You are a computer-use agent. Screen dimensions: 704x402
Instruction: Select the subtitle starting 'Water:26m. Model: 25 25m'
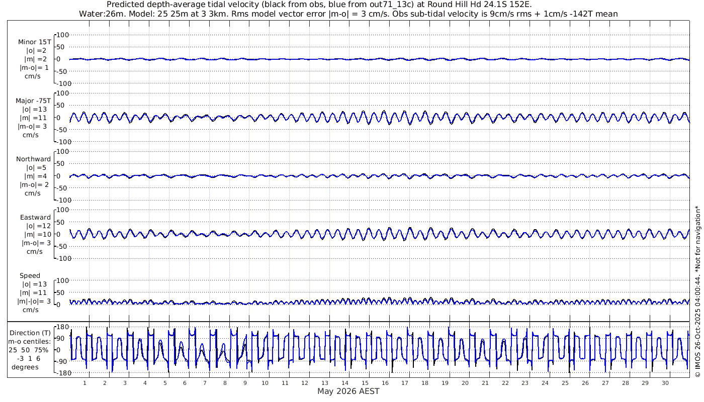pos(348,14)
